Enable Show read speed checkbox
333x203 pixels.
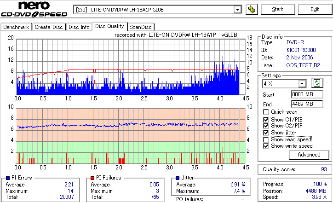266,139
